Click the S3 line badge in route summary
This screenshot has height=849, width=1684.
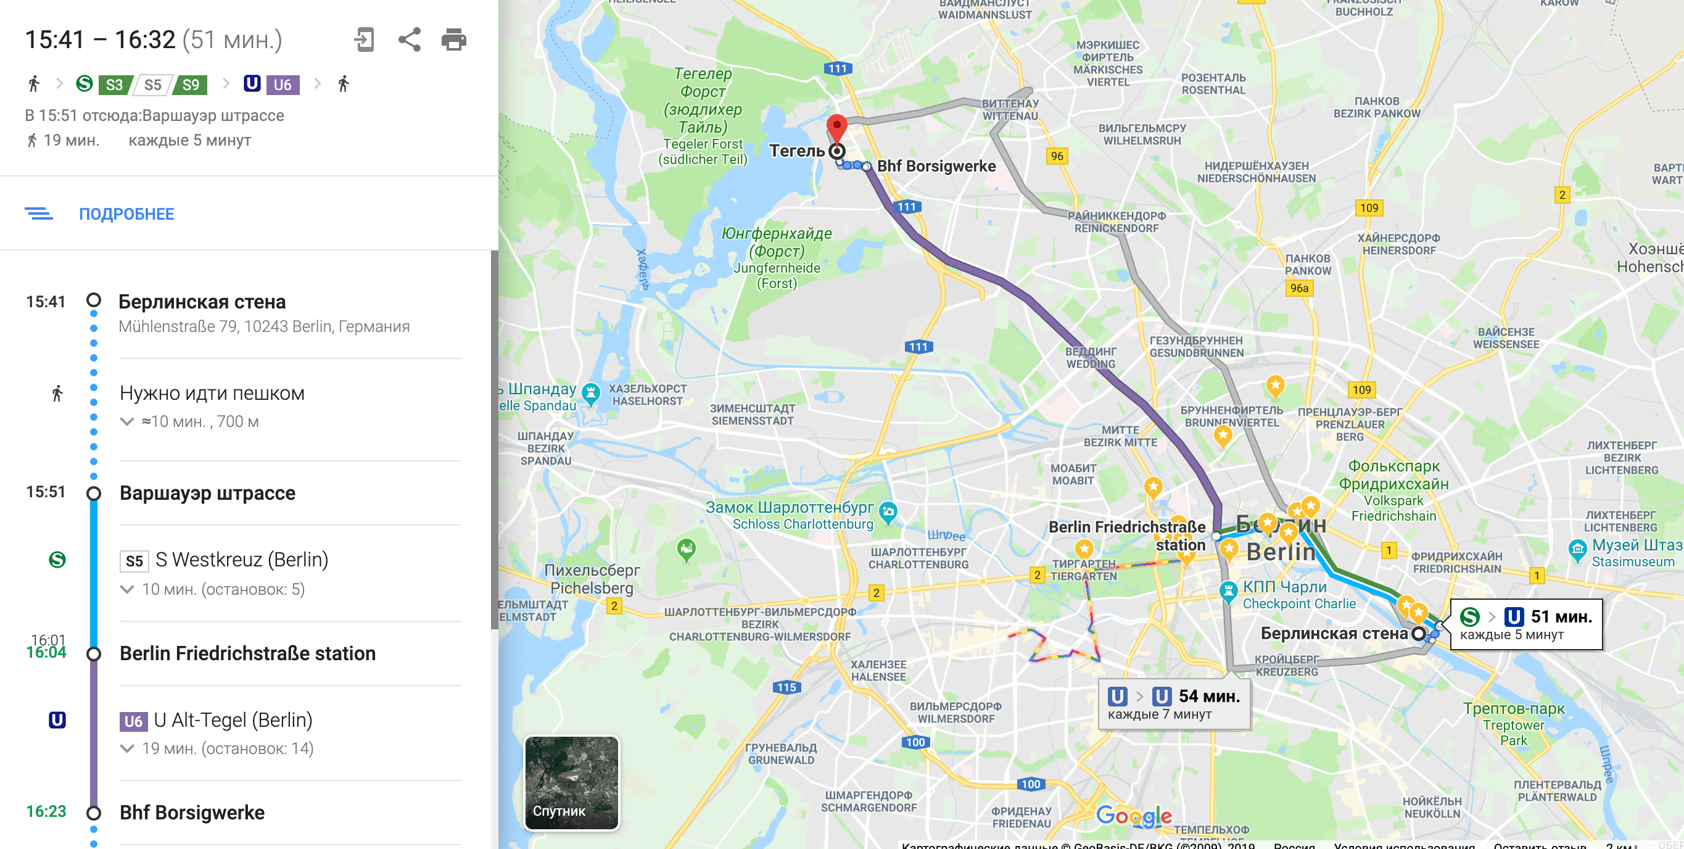click(x=114, y=85)
